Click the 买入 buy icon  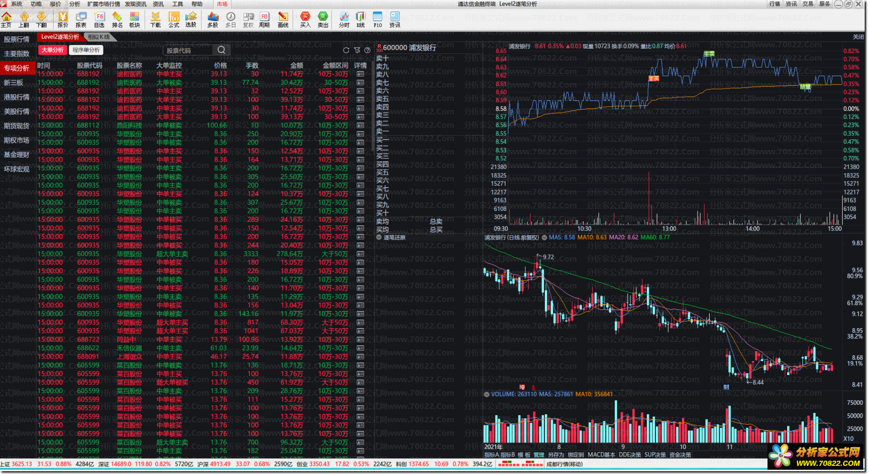305,20
